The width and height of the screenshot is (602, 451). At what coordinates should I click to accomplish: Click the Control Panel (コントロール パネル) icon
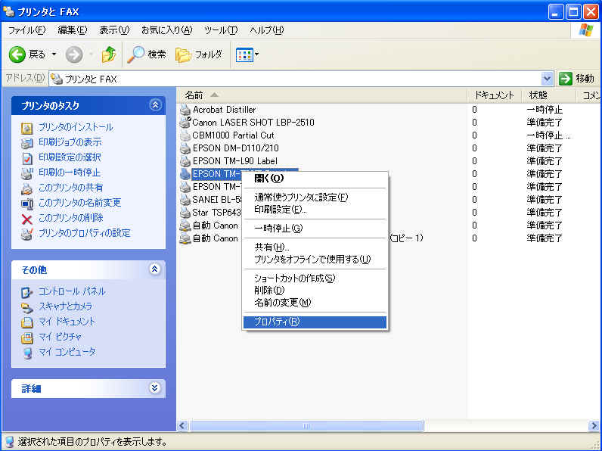click(x=27, y=292)
